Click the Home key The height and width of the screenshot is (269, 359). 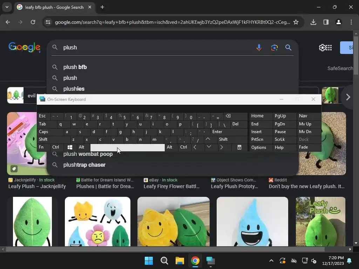pos(260,116)
